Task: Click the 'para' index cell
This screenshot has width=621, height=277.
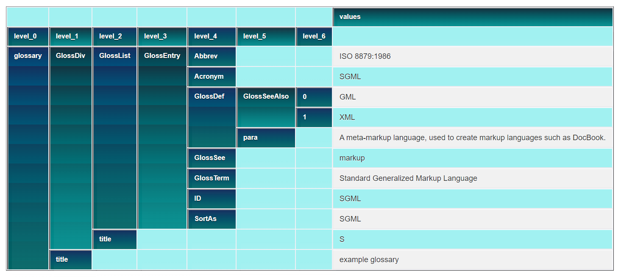Action: pyautogui.click(x=266, y=138)
